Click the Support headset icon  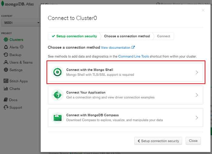tap(6, 107)
